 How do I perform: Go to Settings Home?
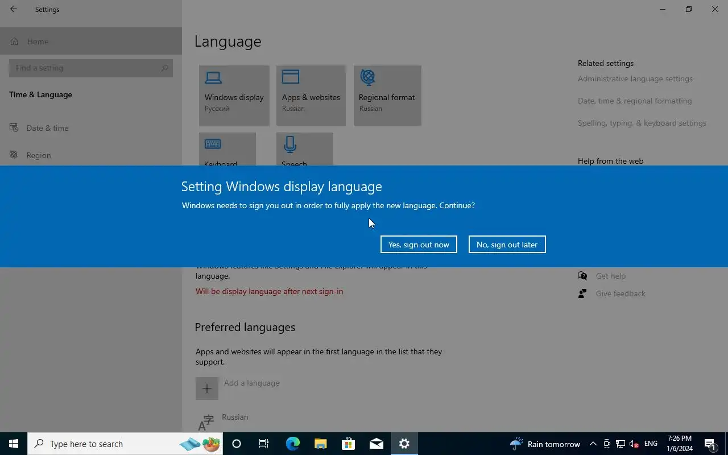click(x=91, y=42)
